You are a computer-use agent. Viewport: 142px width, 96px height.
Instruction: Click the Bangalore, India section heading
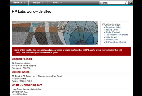pyautogui.click(x=22, y=59)
